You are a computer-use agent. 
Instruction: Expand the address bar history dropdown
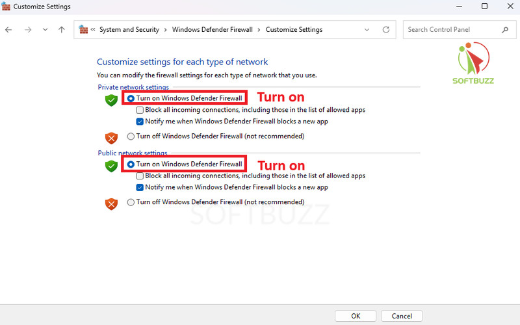pyautogui.click(x=367, y=30)
